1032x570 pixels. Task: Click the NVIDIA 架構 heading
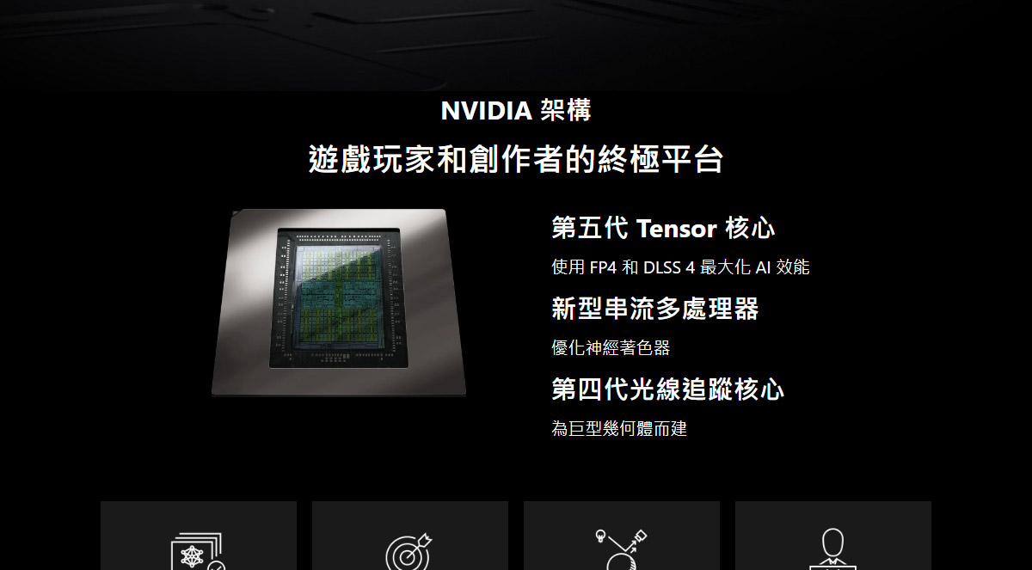coord(516,110)
